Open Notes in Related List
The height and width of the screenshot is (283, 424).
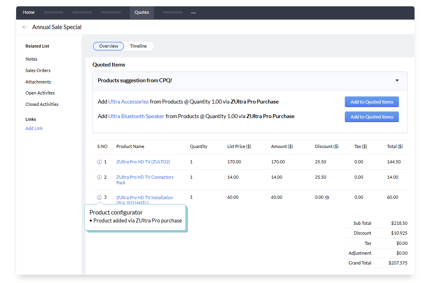coord(31,59)
